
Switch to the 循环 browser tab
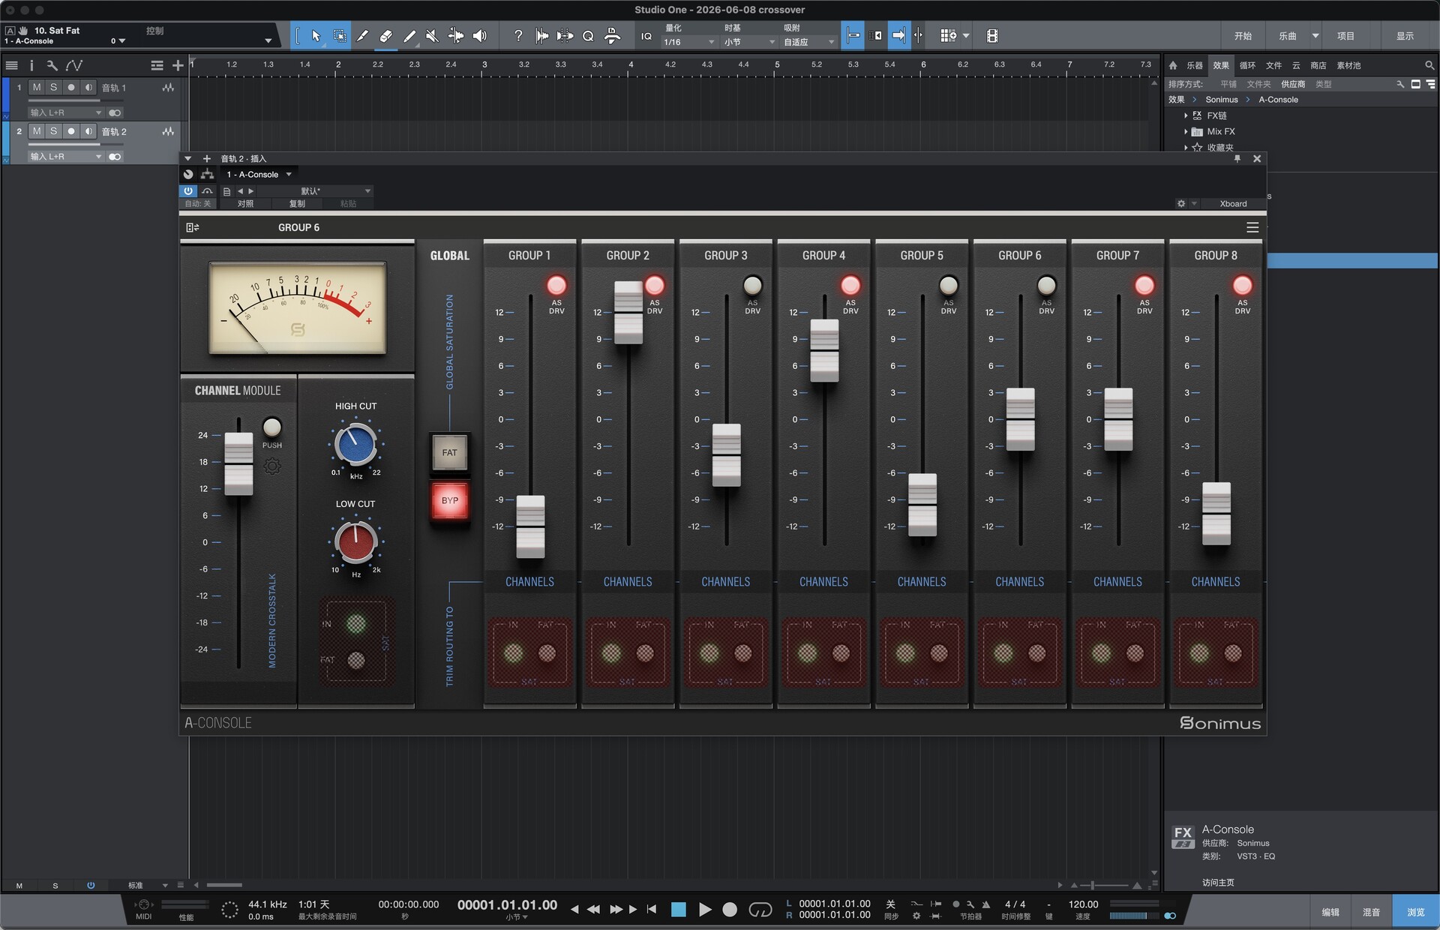click(1247, 65)
